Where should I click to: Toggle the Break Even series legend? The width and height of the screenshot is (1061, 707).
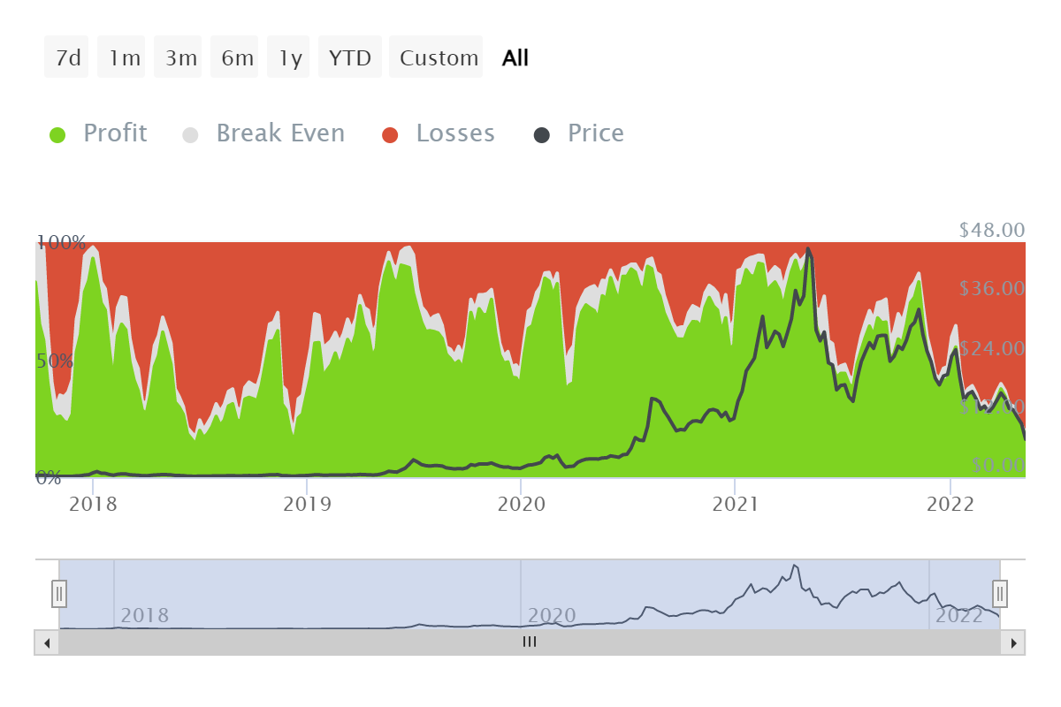pos(263,133)
